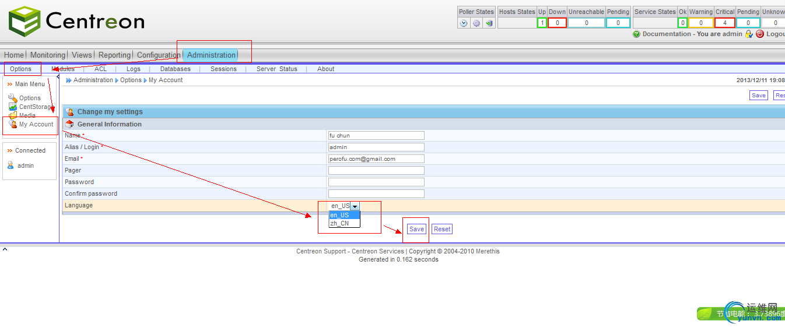Click the breadcrumb double-arrow icon

(x=69, y=80)
